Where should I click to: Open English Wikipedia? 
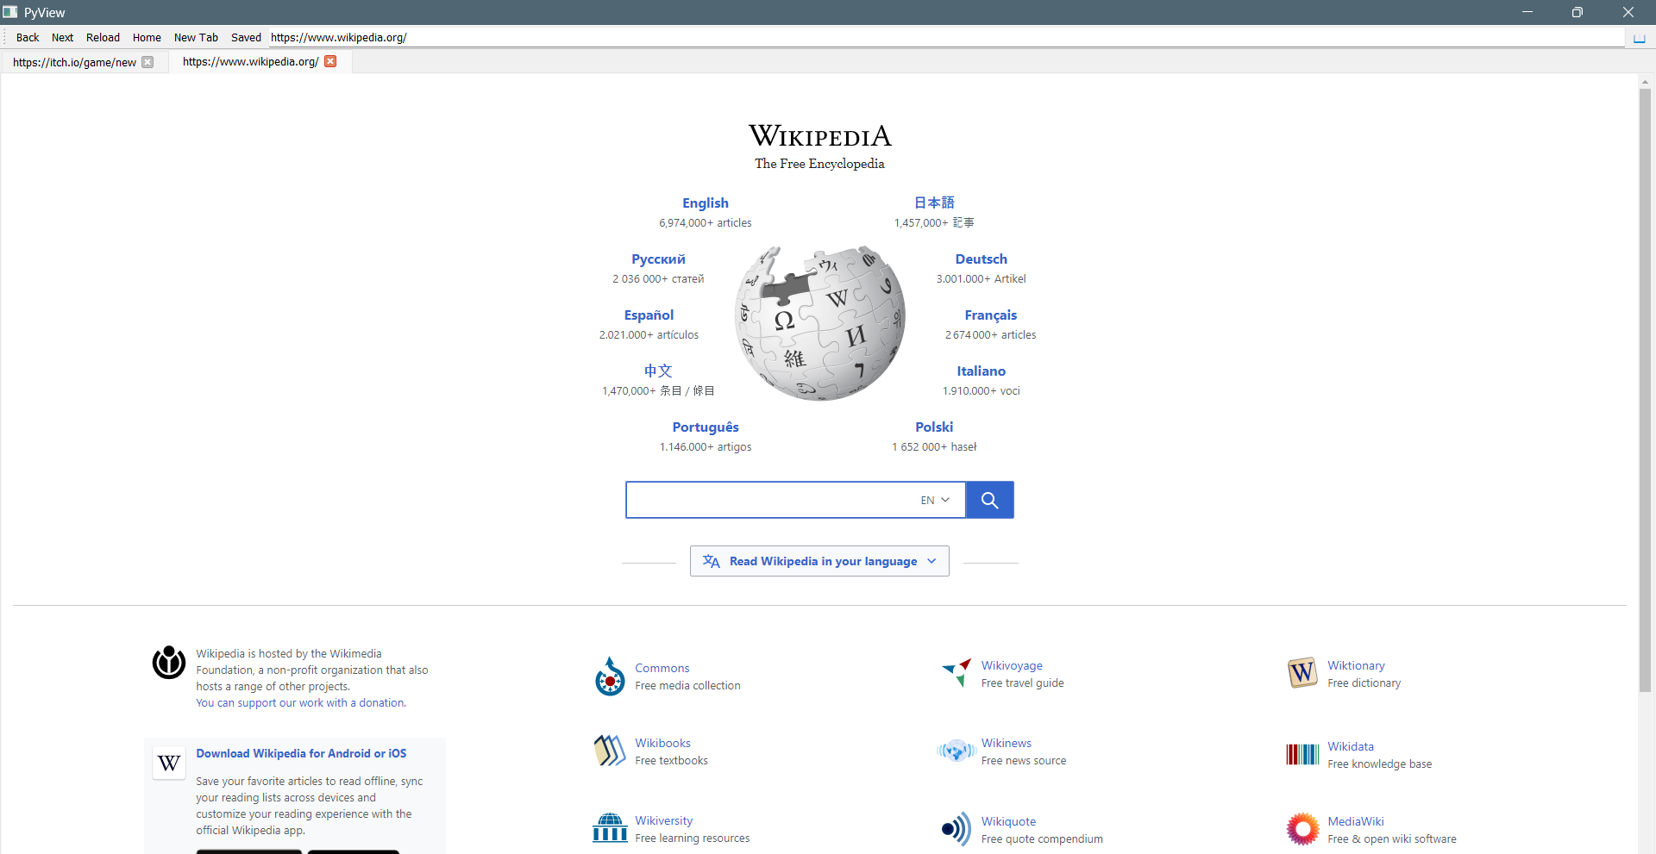click(706, 203)
